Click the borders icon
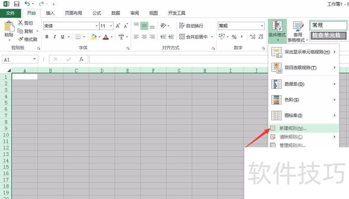 [x=78, y=37]
